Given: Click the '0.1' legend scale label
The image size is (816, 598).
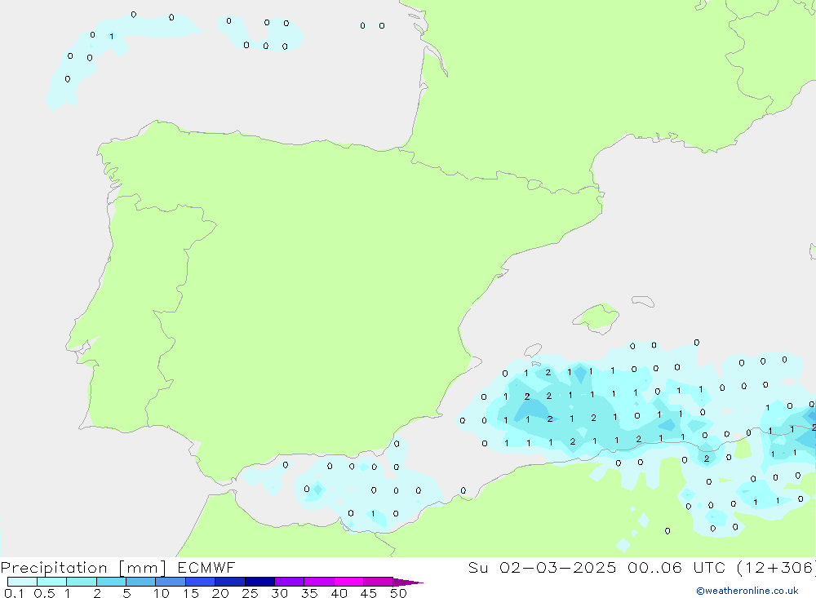Looking at the screenshot, I should coord(14,593).
